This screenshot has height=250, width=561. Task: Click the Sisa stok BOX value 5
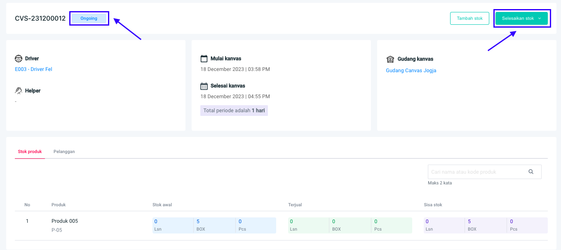tap(469, 222)
